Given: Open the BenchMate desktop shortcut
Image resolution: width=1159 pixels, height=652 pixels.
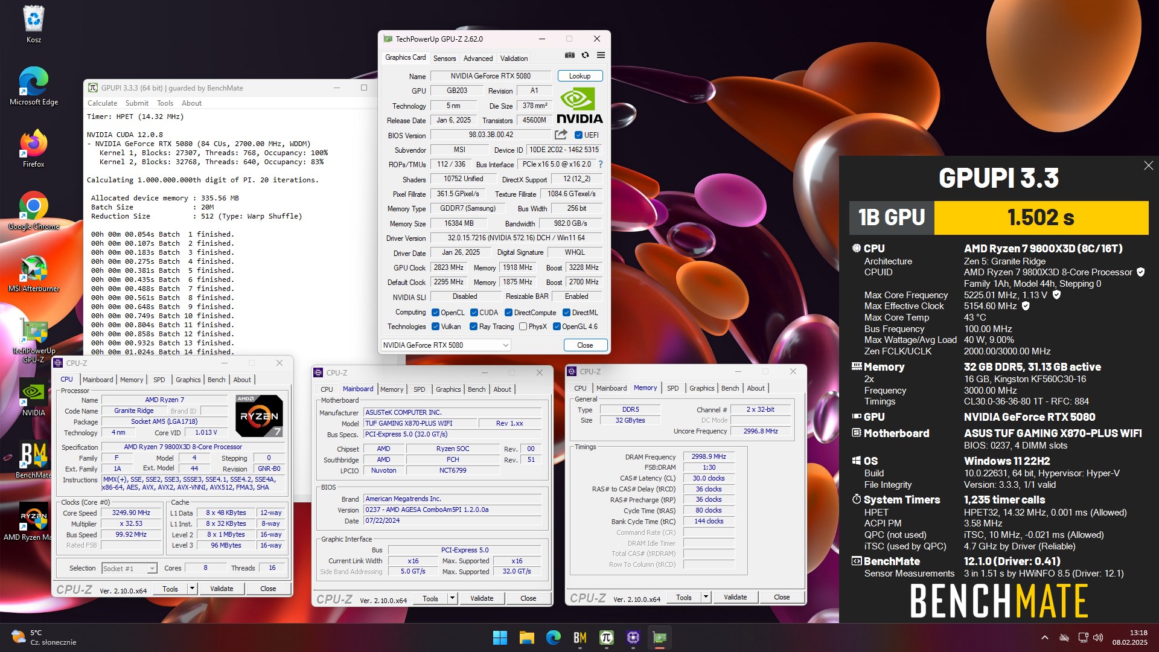Looking at the screenshot, I should 34,460.
